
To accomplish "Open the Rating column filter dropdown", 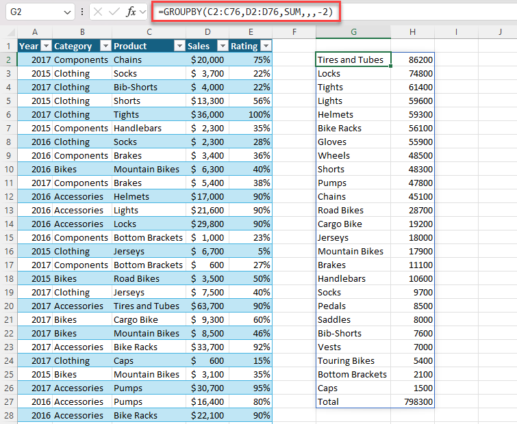I will pyautogui.click(x=265, y=46).
